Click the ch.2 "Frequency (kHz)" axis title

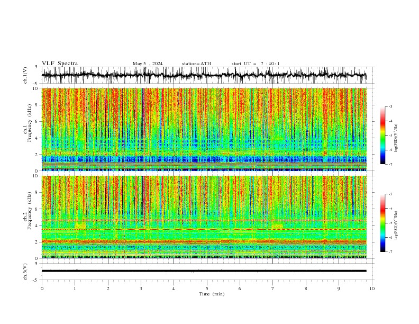(x=29, y=211)
